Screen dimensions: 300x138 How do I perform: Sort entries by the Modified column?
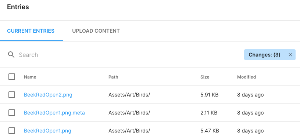coord(246,77)
